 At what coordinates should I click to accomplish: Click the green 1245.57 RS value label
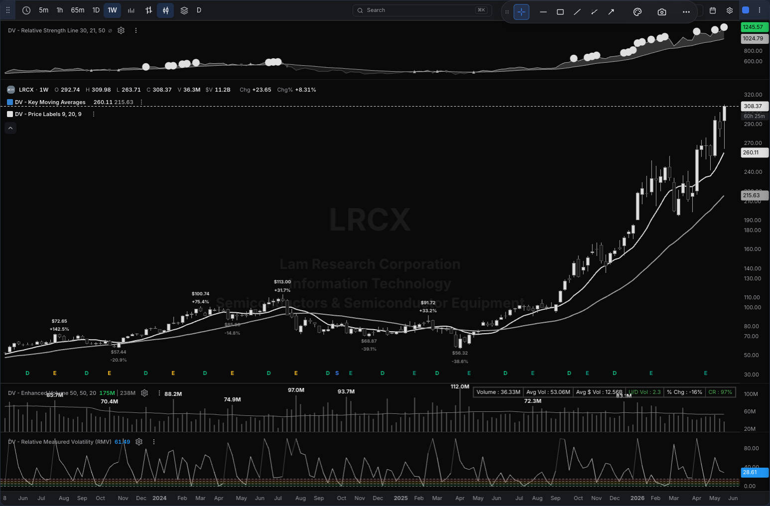[755, 27]
